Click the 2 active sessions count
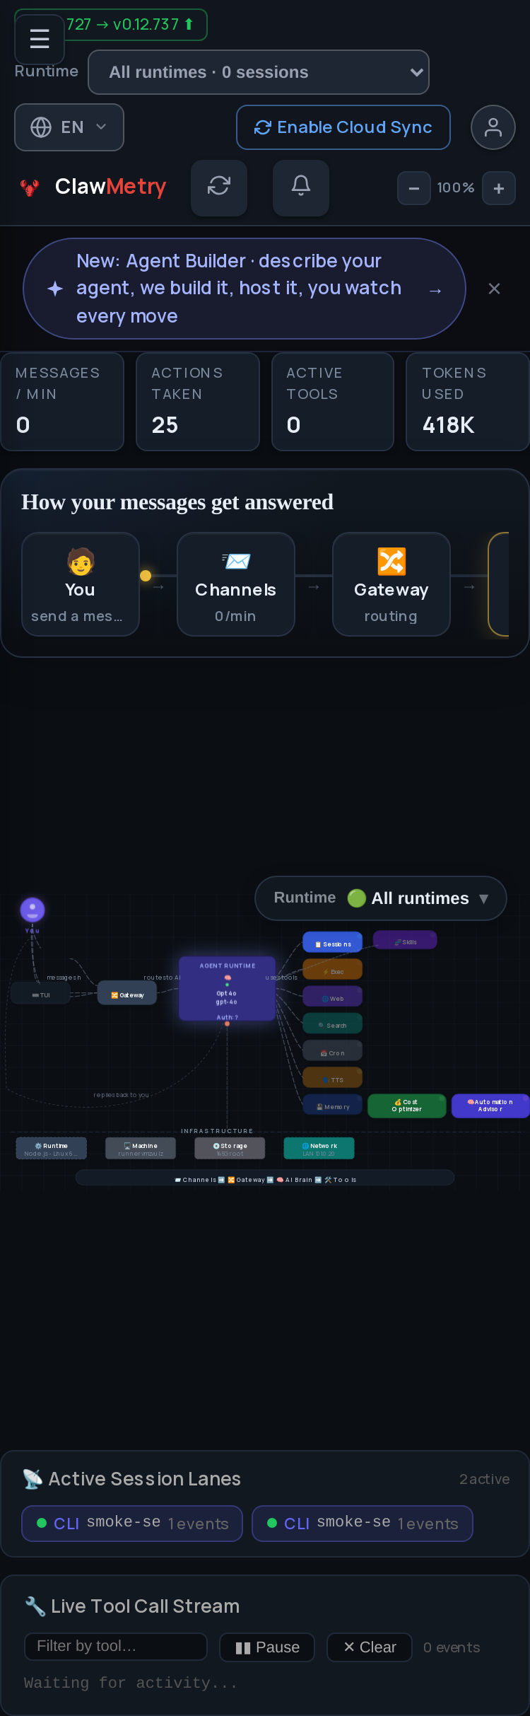 coord(484,1479)
